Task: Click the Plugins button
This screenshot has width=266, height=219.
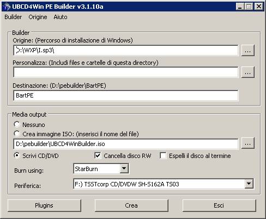Action: [44, 205]
